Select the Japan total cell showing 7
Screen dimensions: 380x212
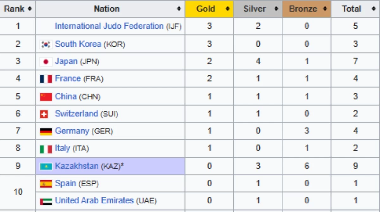tap(356, 61)
